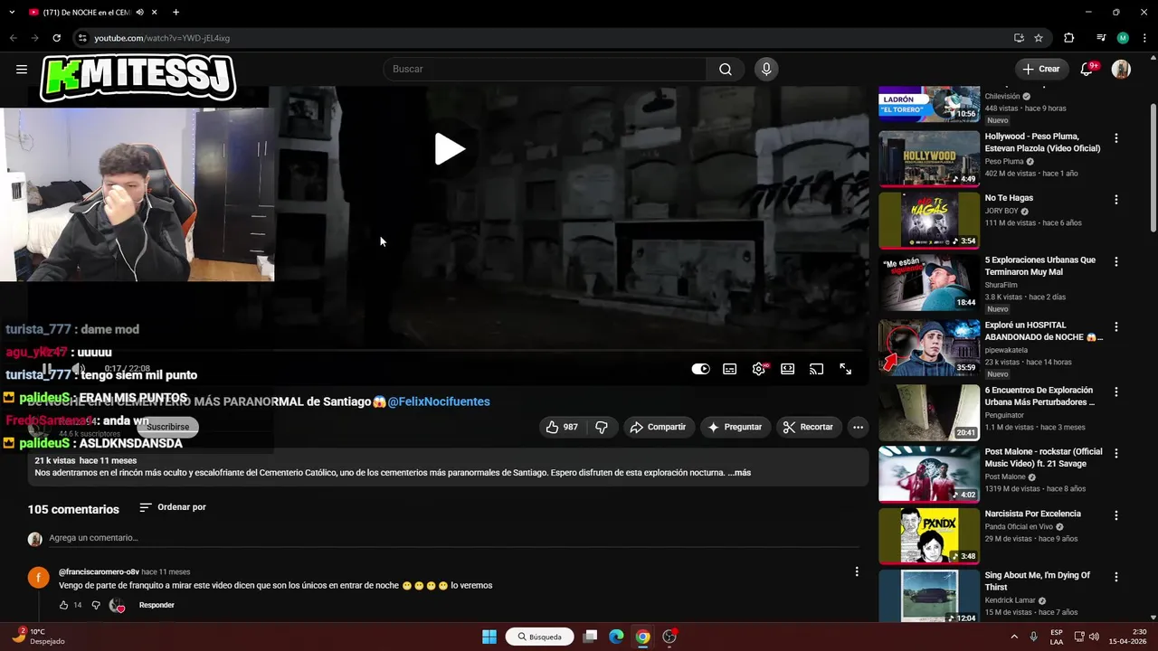Open options for 6 Encuentros De Exploración
Screen dimensions: 1158x651
[x=1116, y=392]
